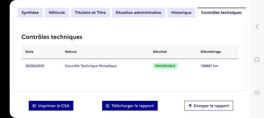Select the Titulaire et Titre tab
The image size is (264, 118).
(90, 12)
